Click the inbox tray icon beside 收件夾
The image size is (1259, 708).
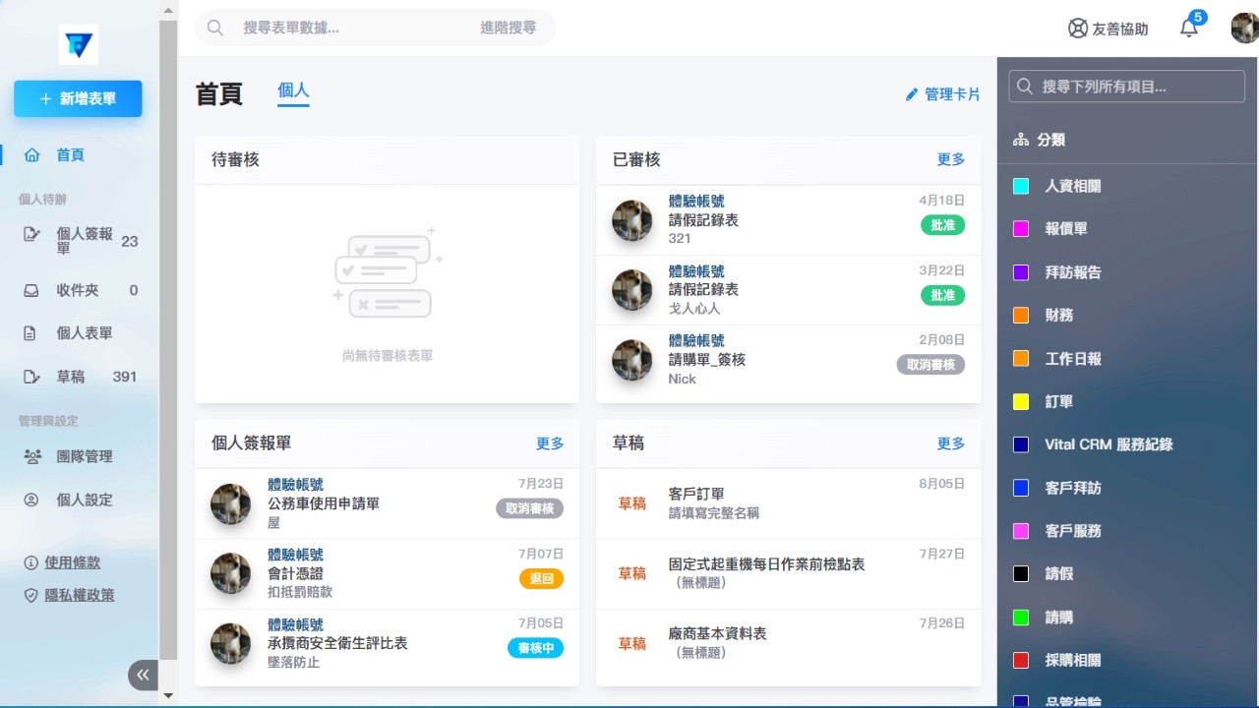[31, 290]
